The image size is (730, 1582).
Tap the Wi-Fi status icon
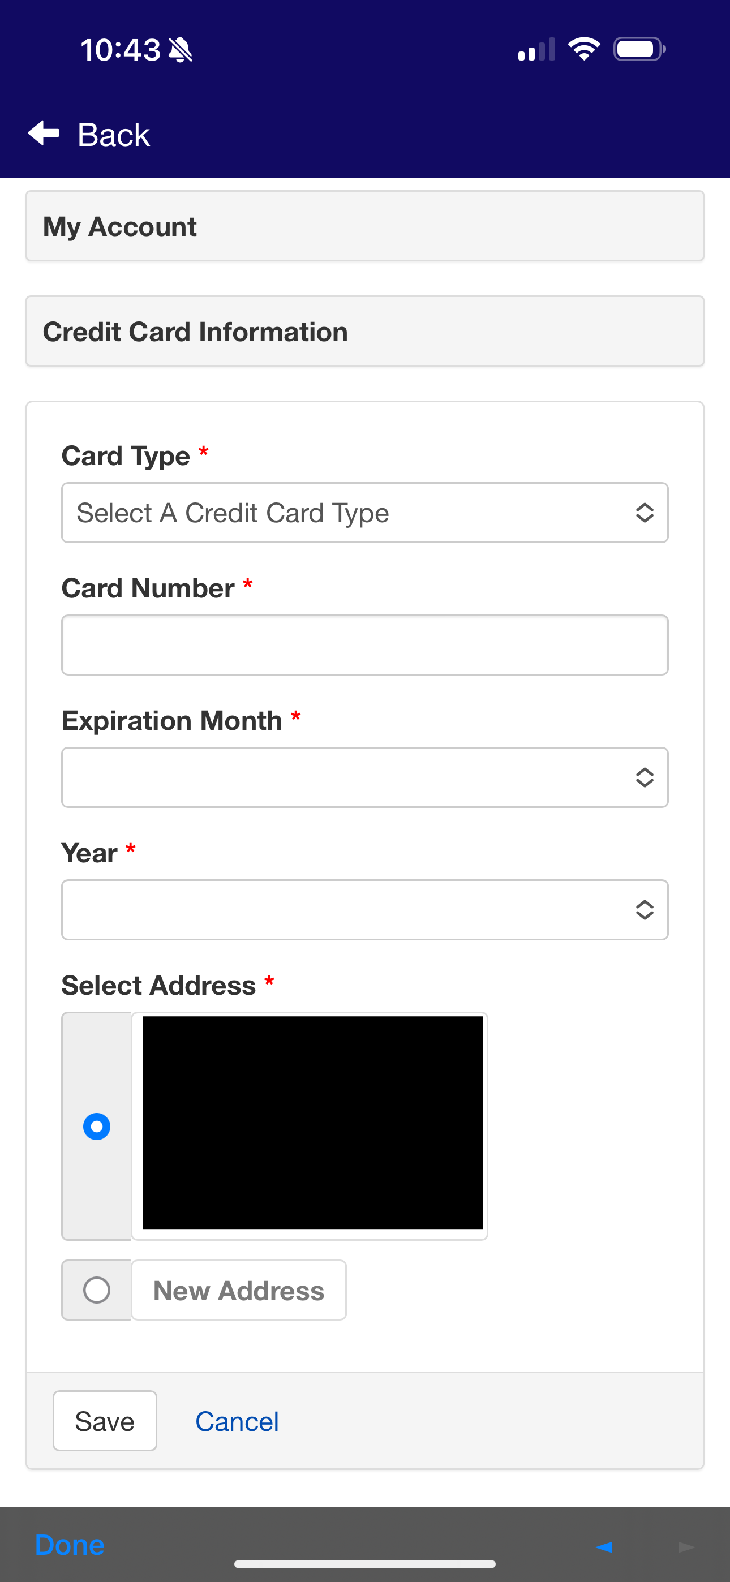tap(584, 49)
